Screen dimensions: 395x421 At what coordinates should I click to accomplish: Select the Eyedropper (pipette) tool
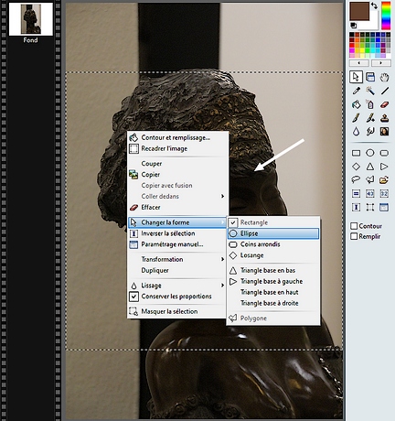pyautogui.click(x=356, y=91)
